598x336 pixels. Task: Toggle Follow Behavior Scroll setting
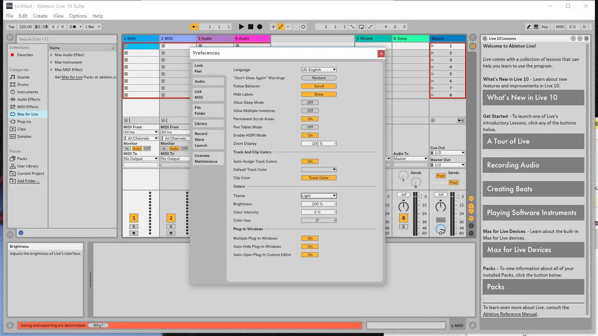[319, 86]
